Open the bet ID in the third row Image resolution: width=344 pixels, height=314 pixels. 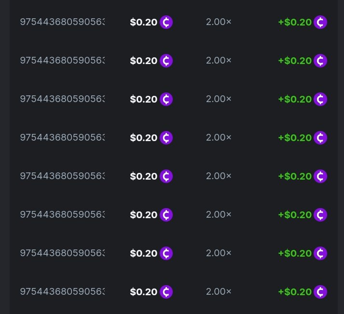coord(62,99)
